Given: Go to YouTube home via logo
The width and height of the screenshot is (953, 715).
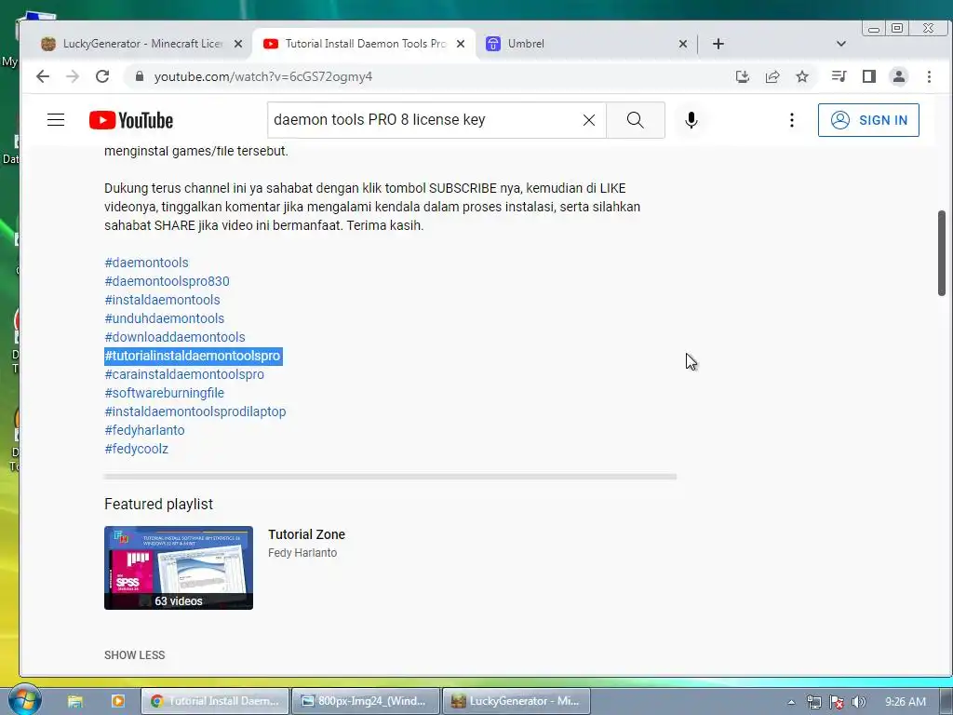Looking at the screenshot, I should (x=131, y=120).
